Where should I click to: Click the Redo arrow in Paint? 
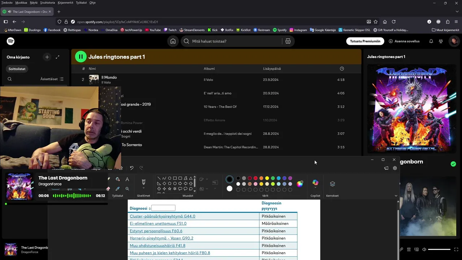point(141,168)
